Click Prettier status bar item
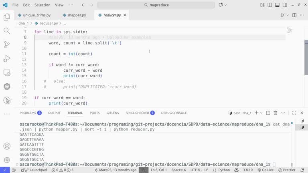The height and width of the screenshot is (173, 308). [287, 170]
